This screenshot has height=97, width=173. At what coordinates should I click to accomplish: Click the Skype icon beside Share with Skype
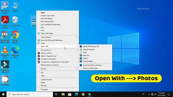(x=39, y=33)
